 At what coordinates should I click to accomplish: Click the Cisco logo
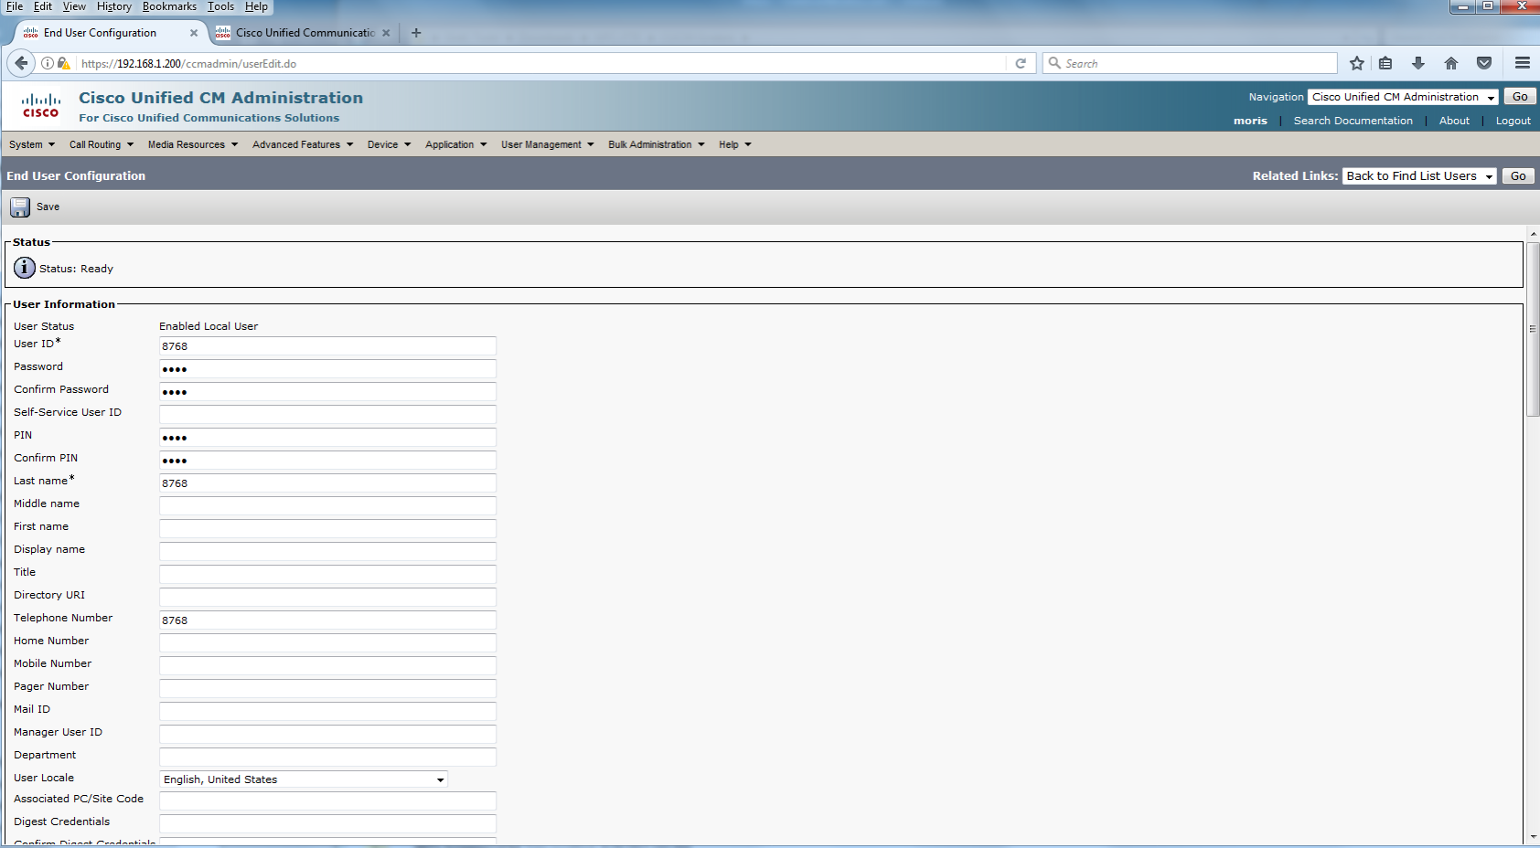41,106
